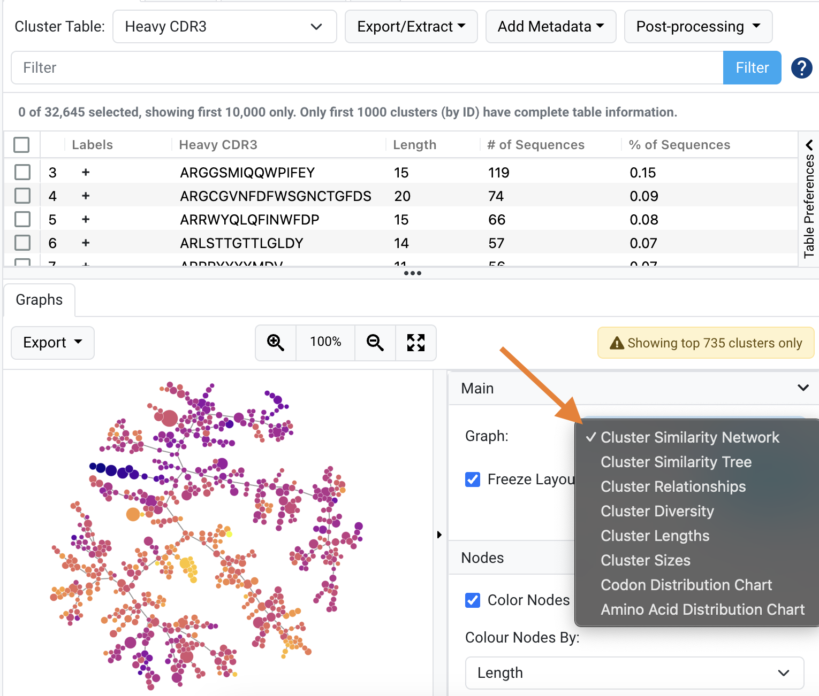Collapse side panel using small black arrow
Screen dimensions: 819x696
point(439,535)
